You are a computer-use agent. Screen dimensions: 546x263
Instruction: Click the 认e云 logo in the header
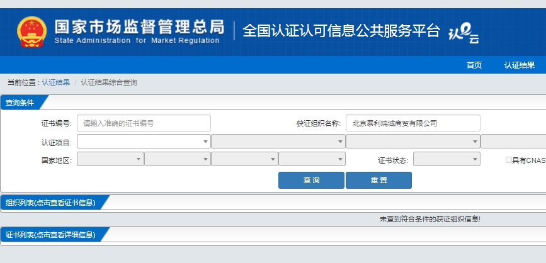(x=464, y=34)
